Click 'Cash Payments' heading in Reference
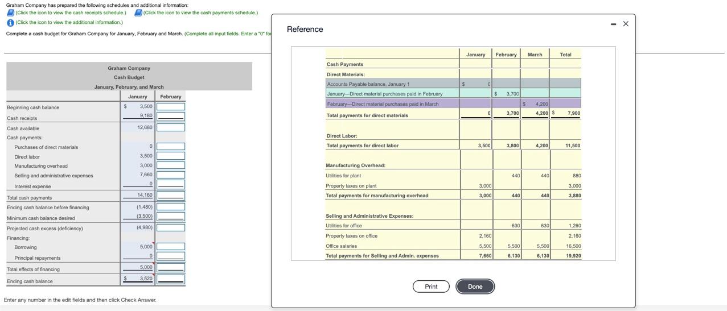727x311 pixels. tap(345, 64)
